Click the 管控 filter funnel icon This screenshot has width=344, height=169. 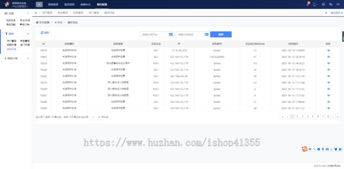[x=6, y=34]
